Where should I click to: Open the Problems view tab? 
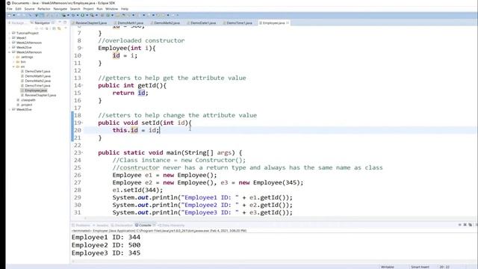click(x=81, y=226)
